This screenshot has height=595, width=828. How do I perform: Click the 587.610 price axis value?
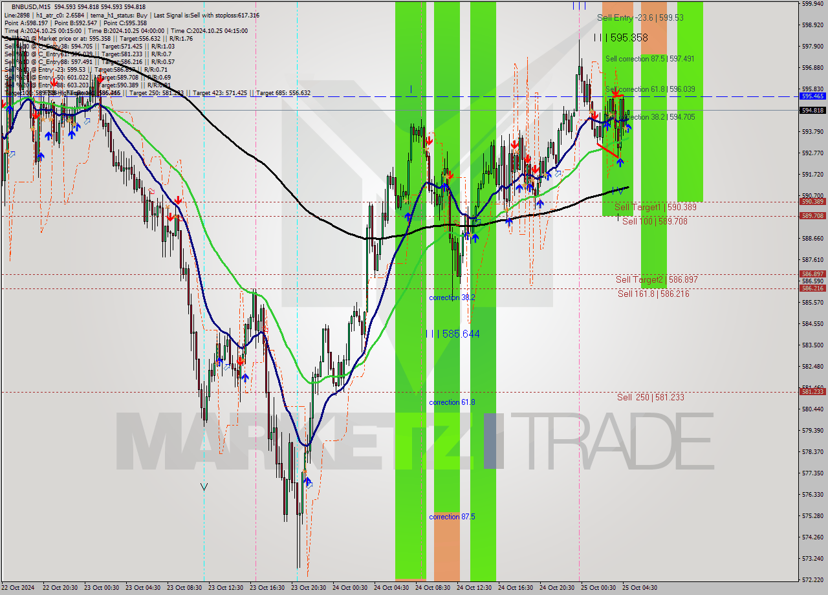coord(812,260)
